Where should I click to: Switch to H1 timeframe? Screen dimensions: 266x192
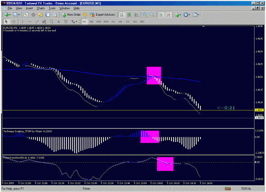click(x=113, y=22)
